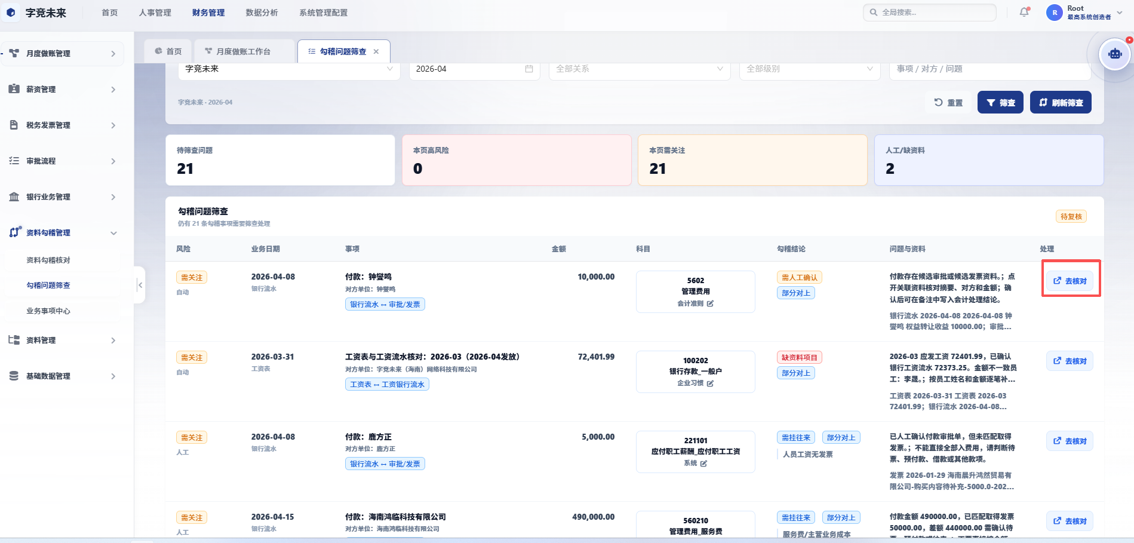Click edit icon beside 会计准则 in 5602 box

[710, 303]
